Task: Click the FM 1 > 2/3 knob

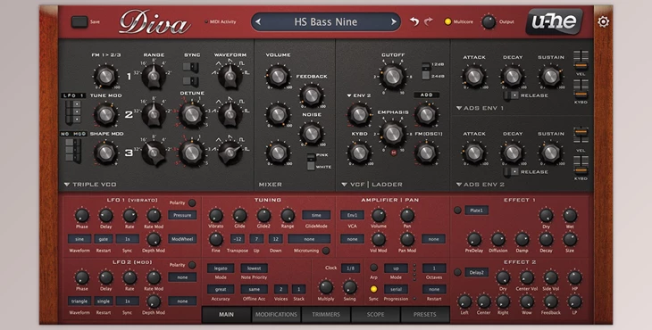Action: (105, 76)
